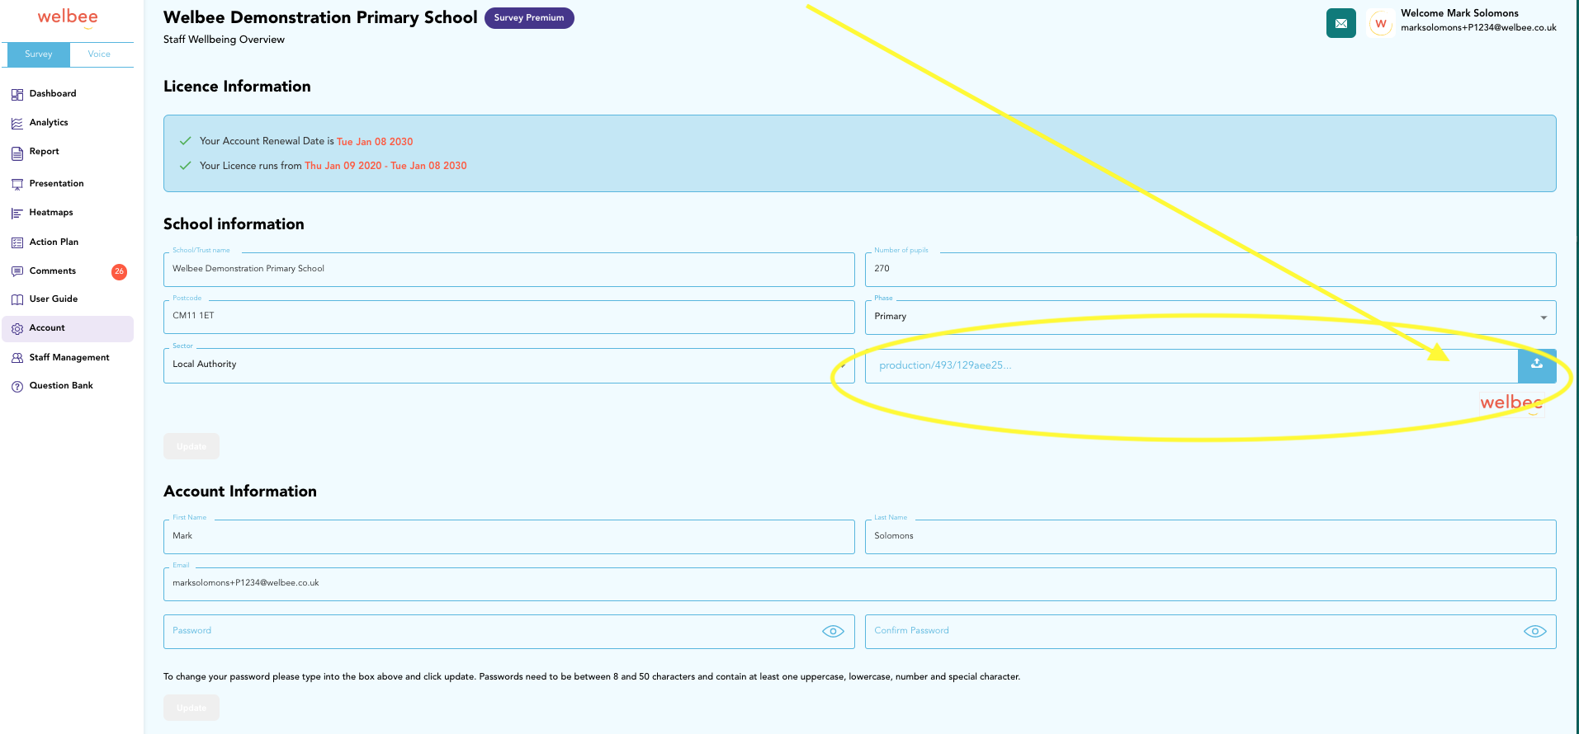Viewport: 1579px width, 734px height.
Task: Click the Question Bank help icon
Action: pyautogui.click(x=17, y=386)
